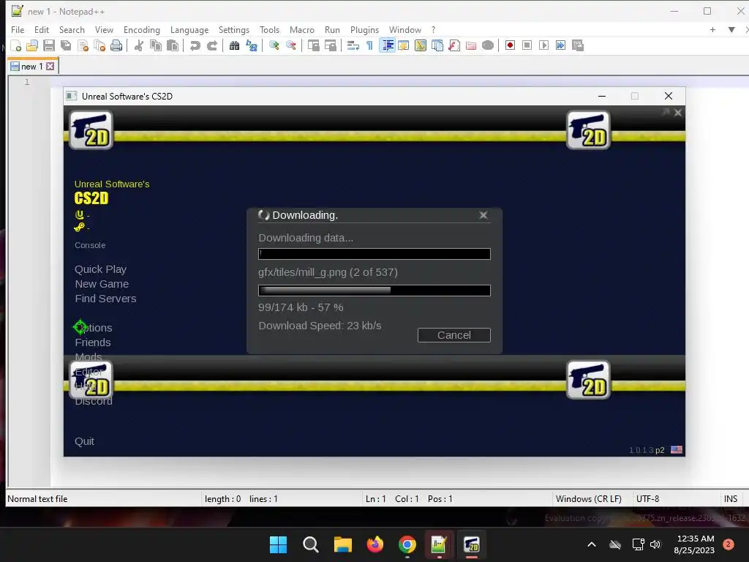Click the Close All documents icon
Viewport: 749px width, 562px height.
(x=99, y=45)
